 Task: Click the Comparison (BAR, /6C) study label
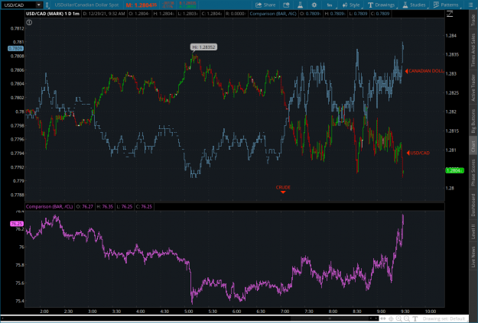coord(273,14)
